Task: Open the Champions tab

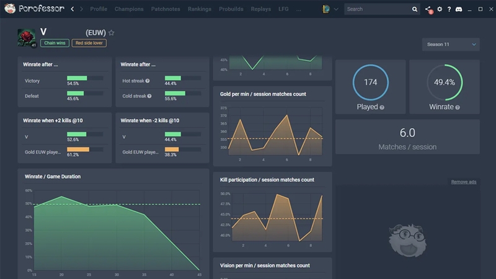Action: coord(129,9)
